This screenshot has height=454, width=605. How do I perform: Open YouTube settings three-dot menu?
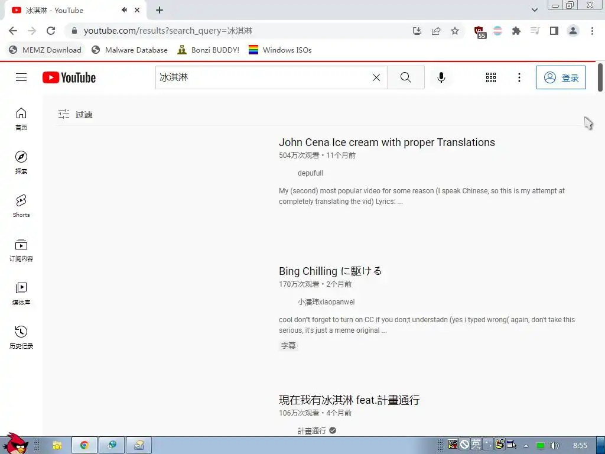(x=519, y=77)
